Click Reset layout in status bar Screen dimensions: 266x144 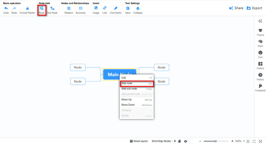click(x=139, y=141)
